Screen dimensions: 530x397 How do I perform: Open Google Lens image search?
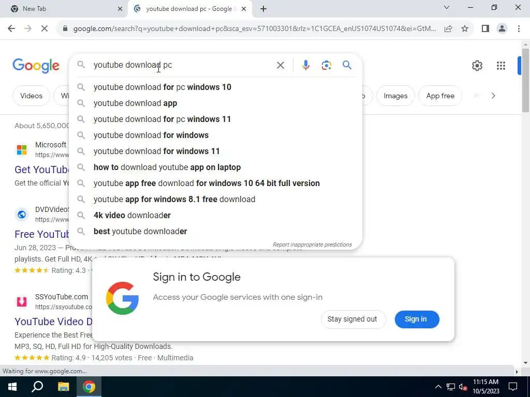[x=326, y=65]
